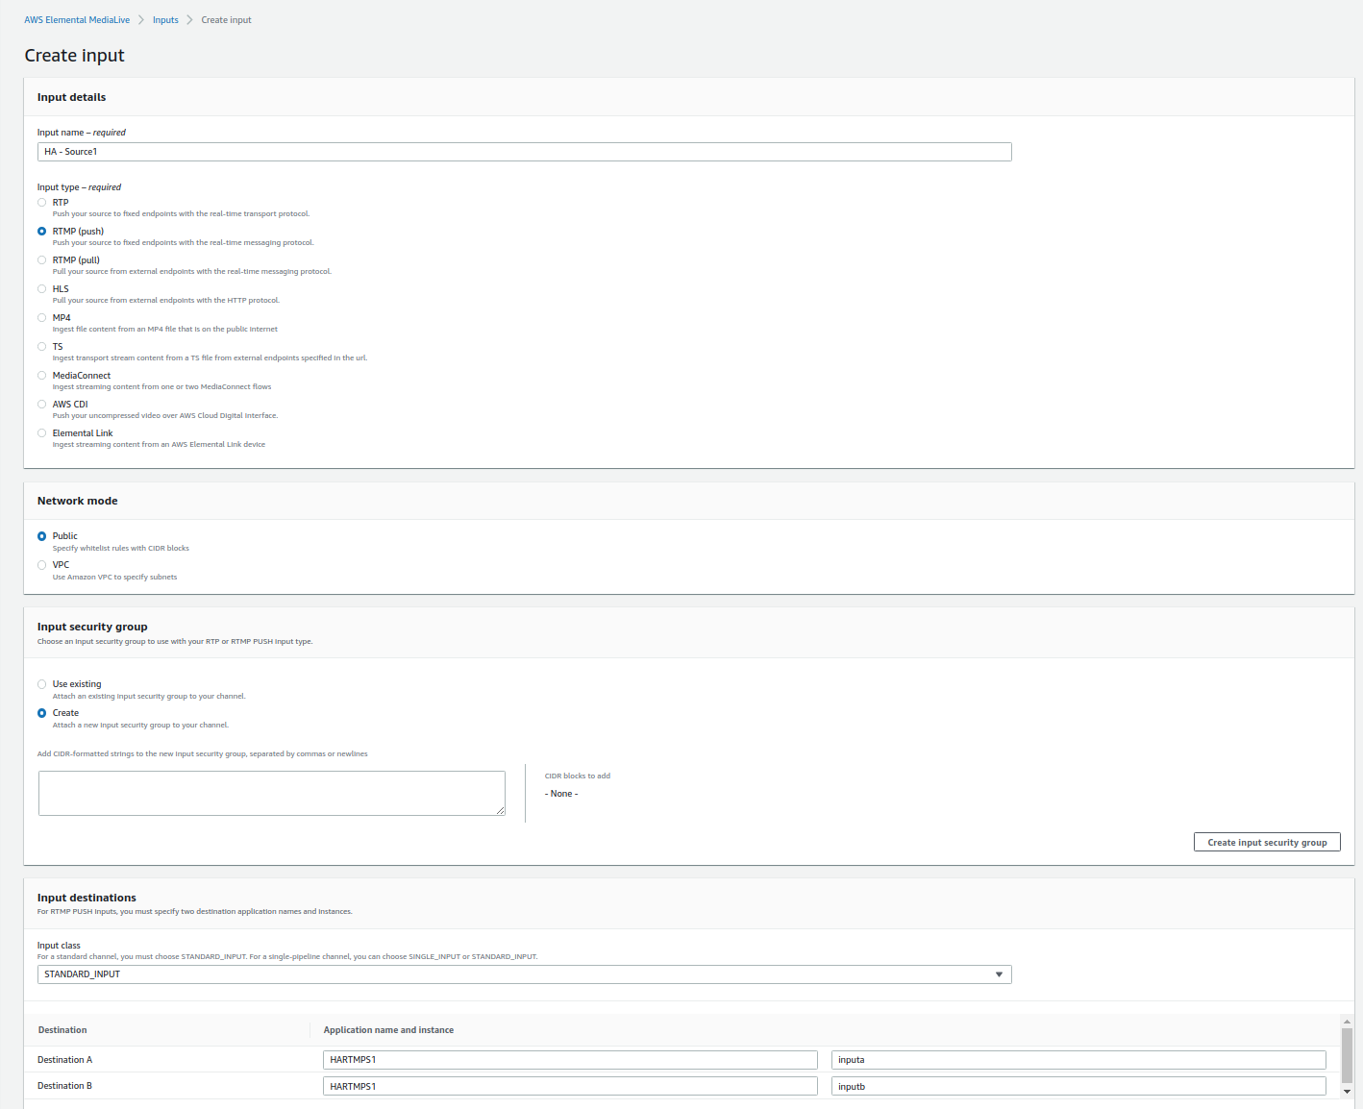The image size is (1363, 1109).
Task: Select RTMP (push) input type
Action: (41, 232)
